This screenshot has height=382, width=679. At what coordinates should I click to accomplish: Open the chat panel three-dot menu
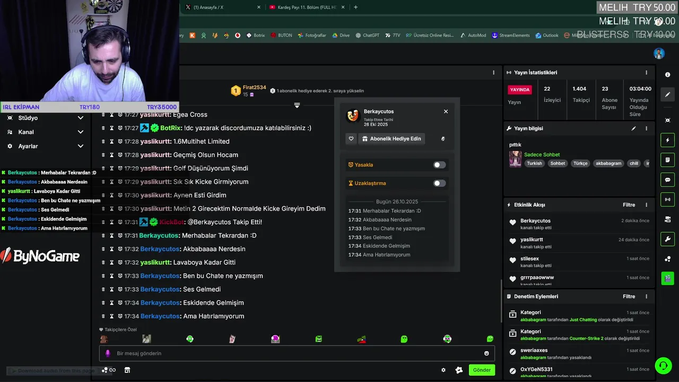point(493,73)
